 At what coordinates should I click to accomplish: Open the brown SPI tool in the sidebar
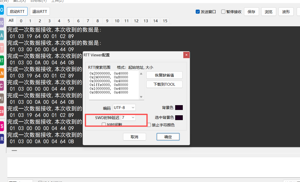(x=2, y=98)
